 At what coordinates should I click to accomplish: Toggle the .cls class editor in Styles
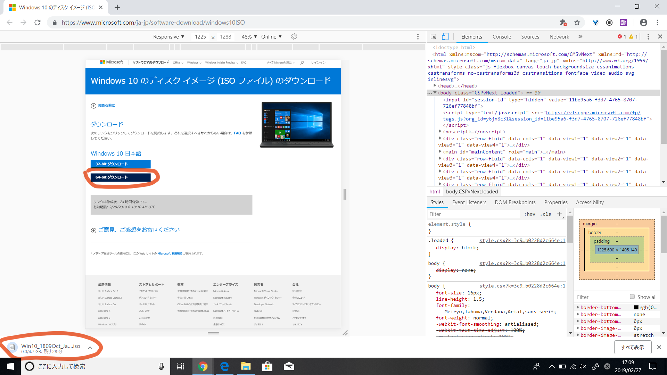tap(545, 214)
